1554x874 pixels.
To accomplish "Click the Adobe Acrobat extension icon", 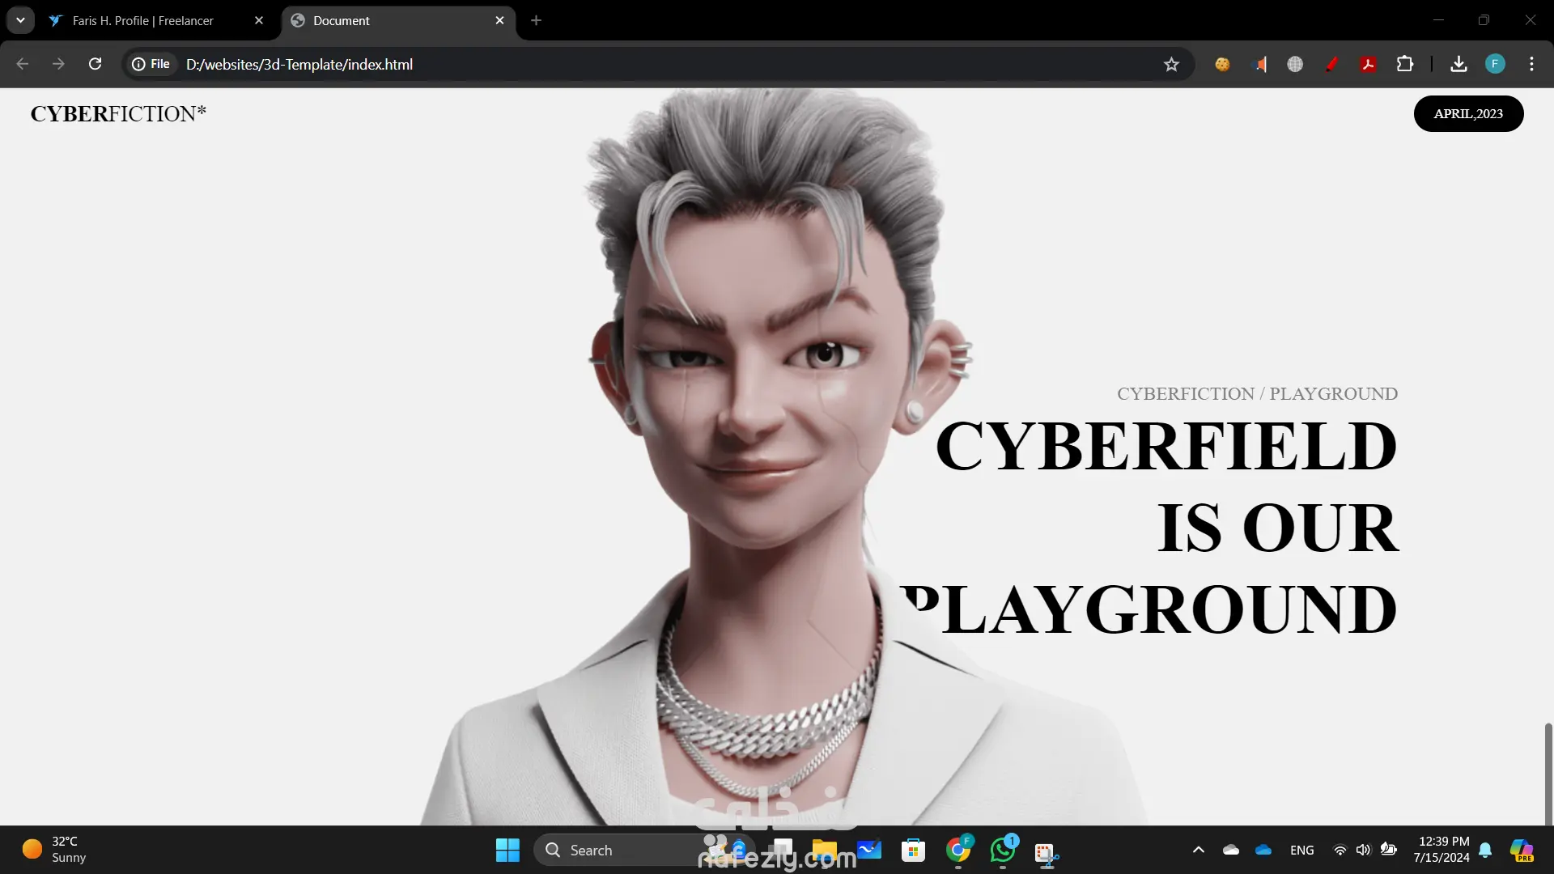I will pyautogui.click(x=1369, y=64).
